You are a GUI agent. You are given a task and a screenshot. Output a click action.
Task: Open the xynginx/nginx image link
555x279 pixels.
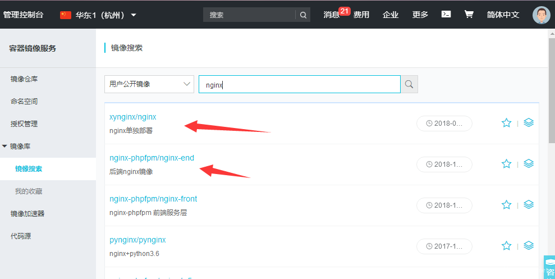pyautogui.click(x=133, y=117)
